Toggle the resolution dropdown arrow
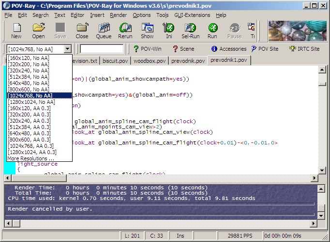 click(x=67, y=49)
